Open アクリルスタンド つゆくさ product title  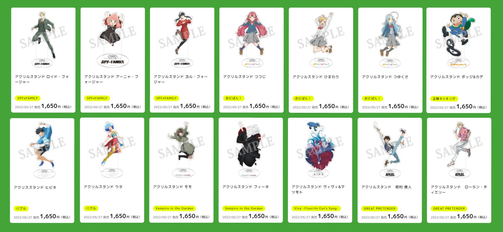(385, 77)
